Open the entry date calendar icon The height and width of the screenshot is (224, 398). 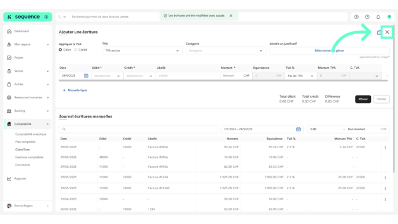86,76
